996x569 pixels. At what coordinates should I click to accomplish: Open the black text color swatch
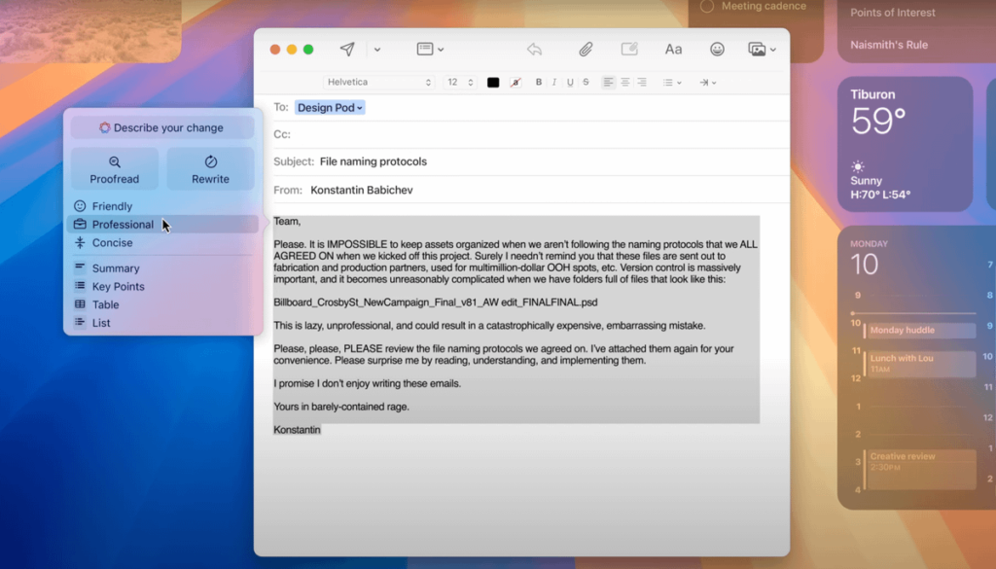(x=493, y=83)
